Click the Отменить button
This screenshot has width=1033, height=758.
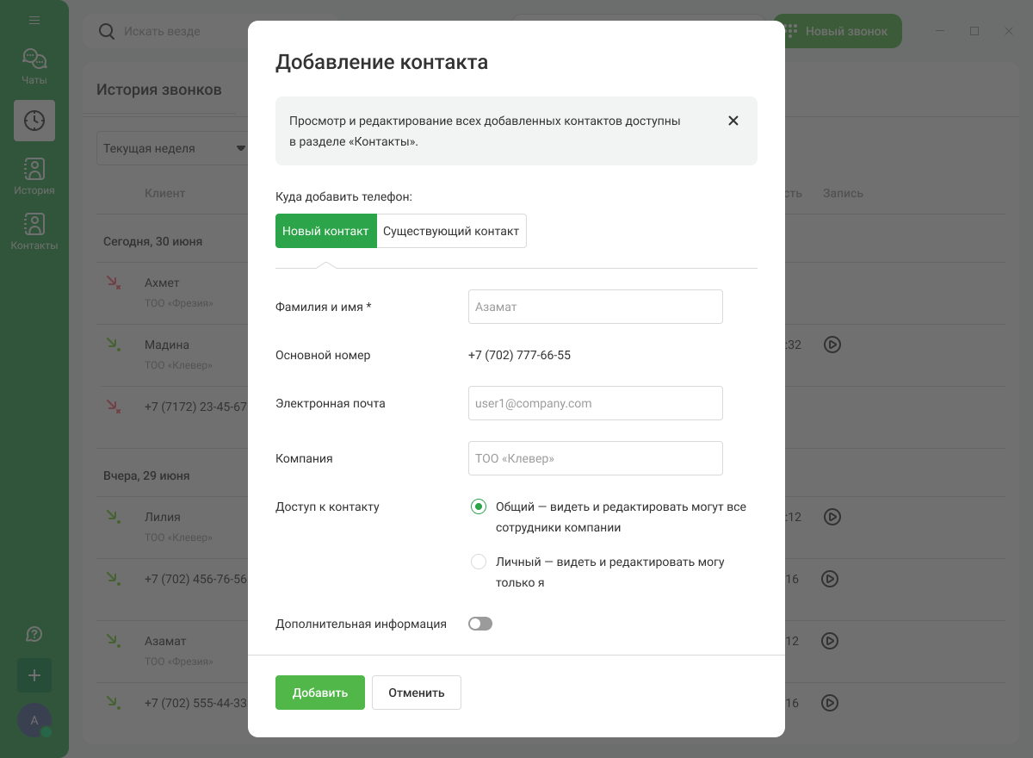(x=416, y=693)
